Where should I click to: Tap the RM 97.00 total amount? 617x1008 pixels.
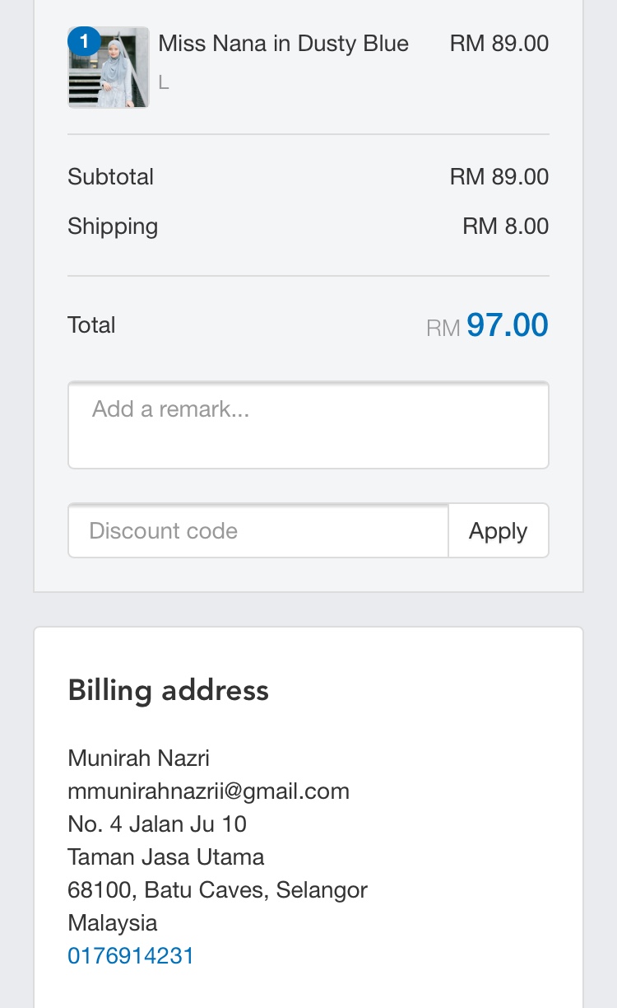point(487,326)
